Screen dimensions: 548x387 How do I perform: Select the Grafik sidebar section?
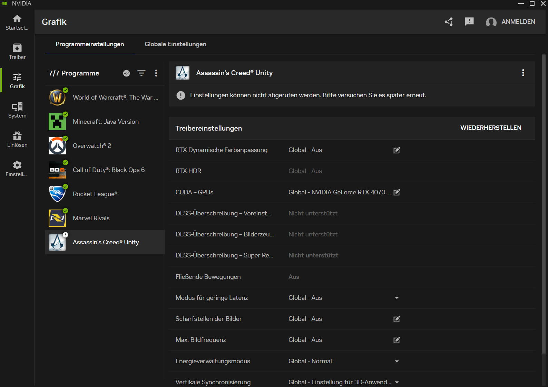click(x=17, y=81)
